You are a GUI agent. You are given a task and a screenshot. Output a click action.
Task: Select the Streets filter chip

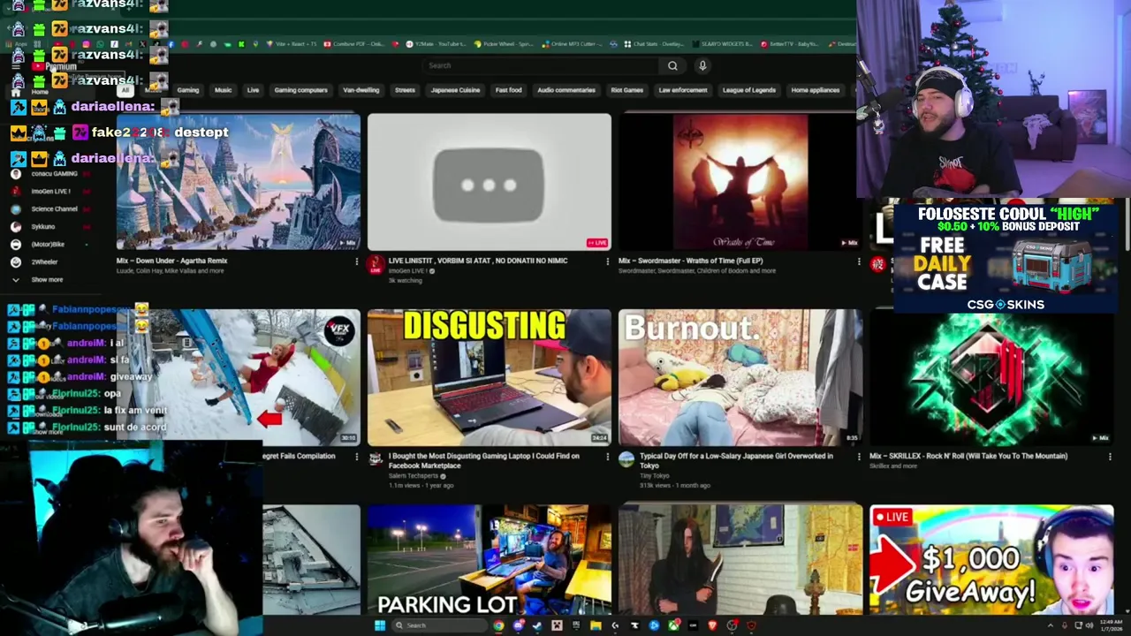[405, 90]
